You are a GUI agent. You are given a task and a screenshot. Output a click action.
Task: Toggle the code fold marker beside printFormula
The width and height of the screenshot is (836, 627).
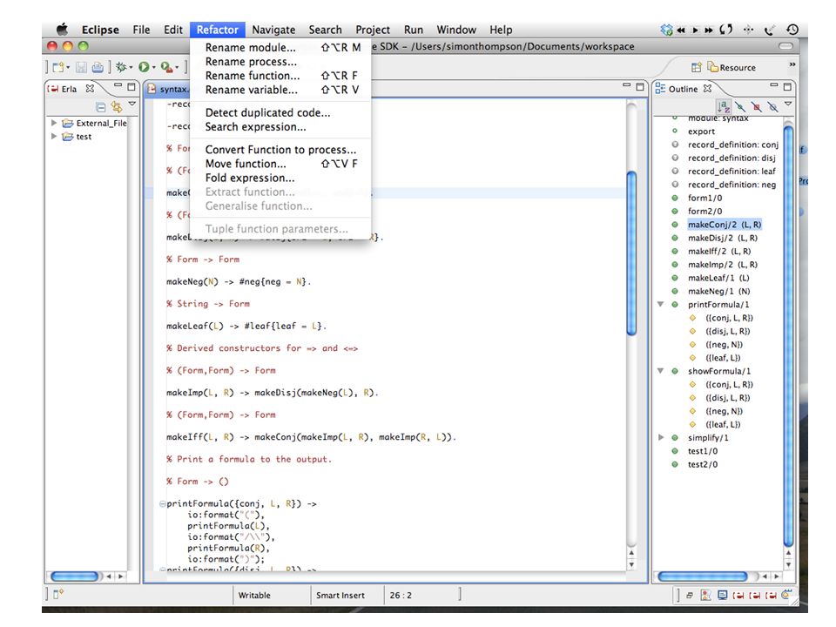point(162,504)
